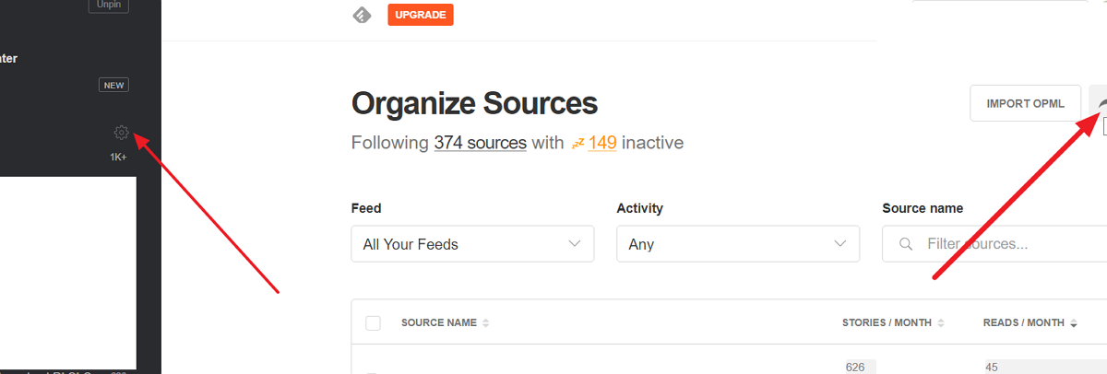Expand Feed dropdown using its chevron arrow
The width and height of the screenshot is (1107, 374).
(575, 244)
